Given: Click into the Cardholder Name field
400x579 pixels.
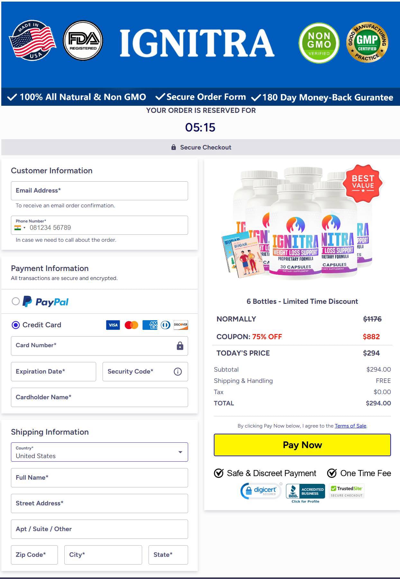Looking at the screenshot, I should pos(99,397).
